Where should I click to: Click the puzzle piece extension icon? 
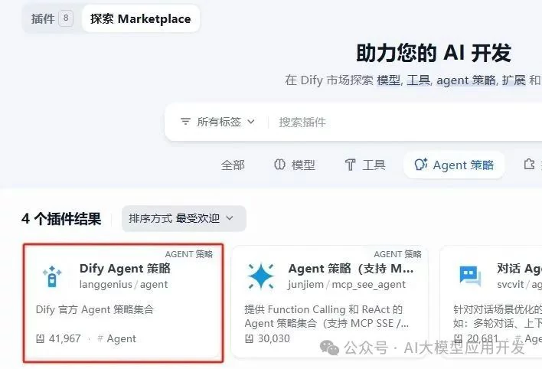tap(529, 164)
